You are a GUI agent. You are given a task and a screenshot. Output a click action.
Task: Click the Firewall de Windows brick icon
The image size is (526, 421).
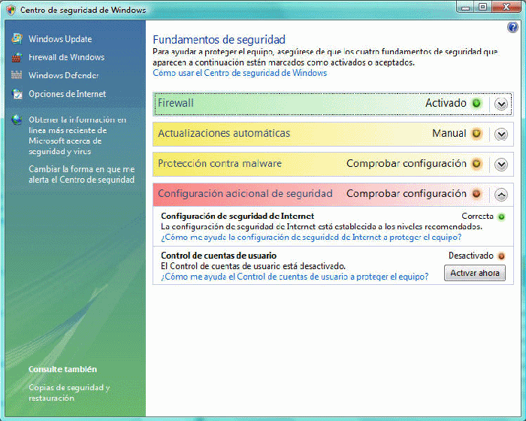(17, 57)
